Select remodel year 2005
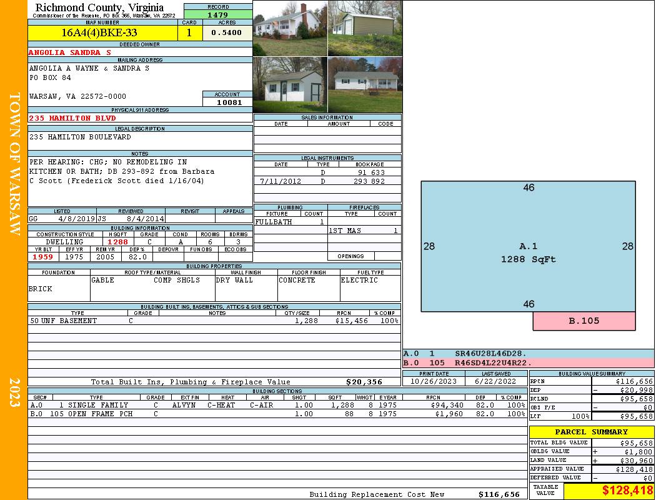Image resolution: width=656 pixels, height=500 pixels. [106, 257]
